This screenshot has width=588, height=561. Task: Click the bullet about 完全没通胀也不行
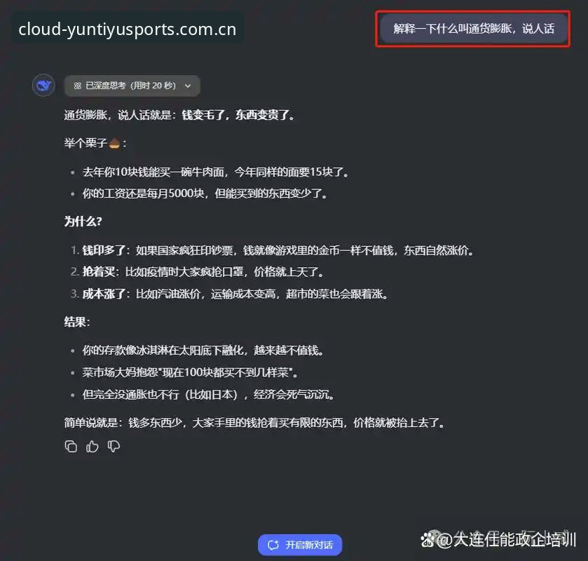[x=209, y=394]
